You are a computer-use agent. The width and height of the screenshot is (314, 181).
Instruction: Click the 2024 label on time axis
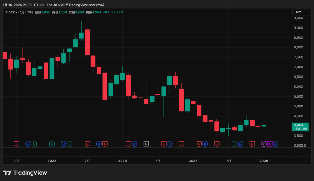[122, 161]
